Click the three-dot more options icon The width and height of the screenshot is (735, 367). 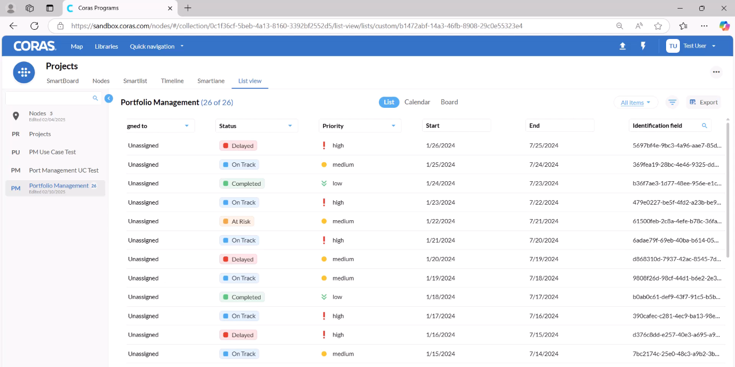[x=716, y=72]
